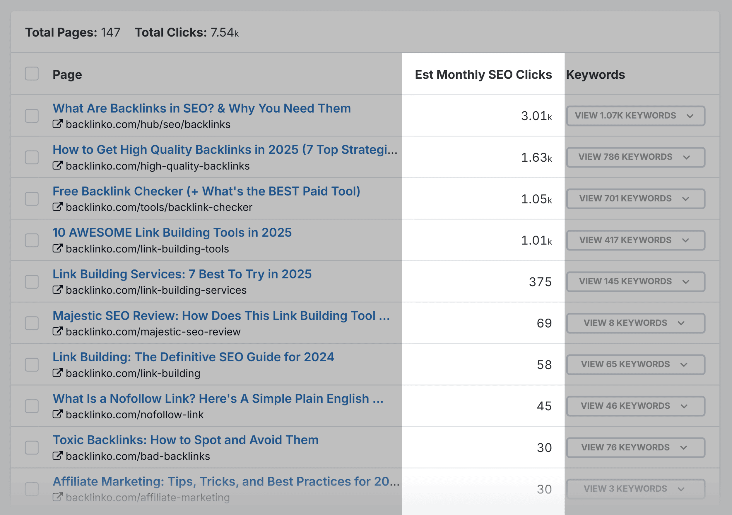Open external link icon for high-quality-backlinks URL
The height and width of the screenshot is (515, 732).
click(x=58, y=165)
